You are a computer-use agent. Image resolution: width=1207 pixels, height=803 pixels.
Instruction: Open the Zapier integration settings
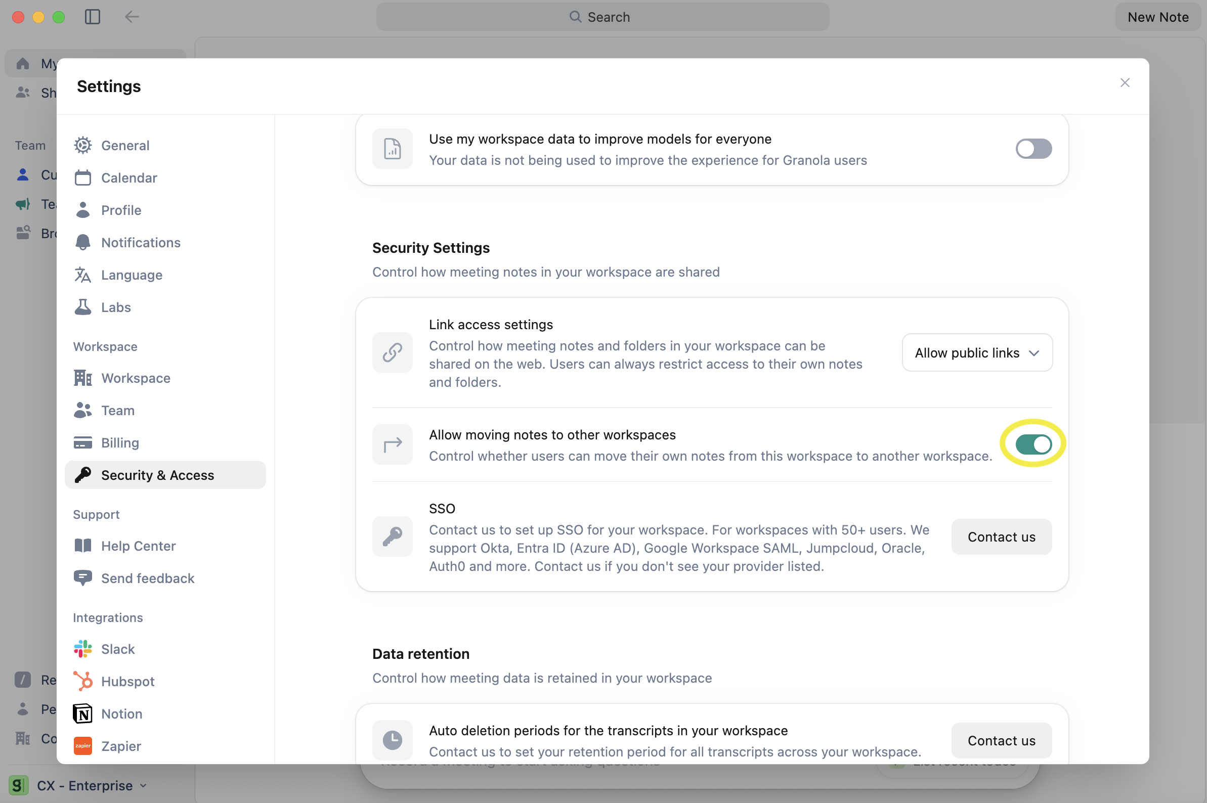point(121,746)
